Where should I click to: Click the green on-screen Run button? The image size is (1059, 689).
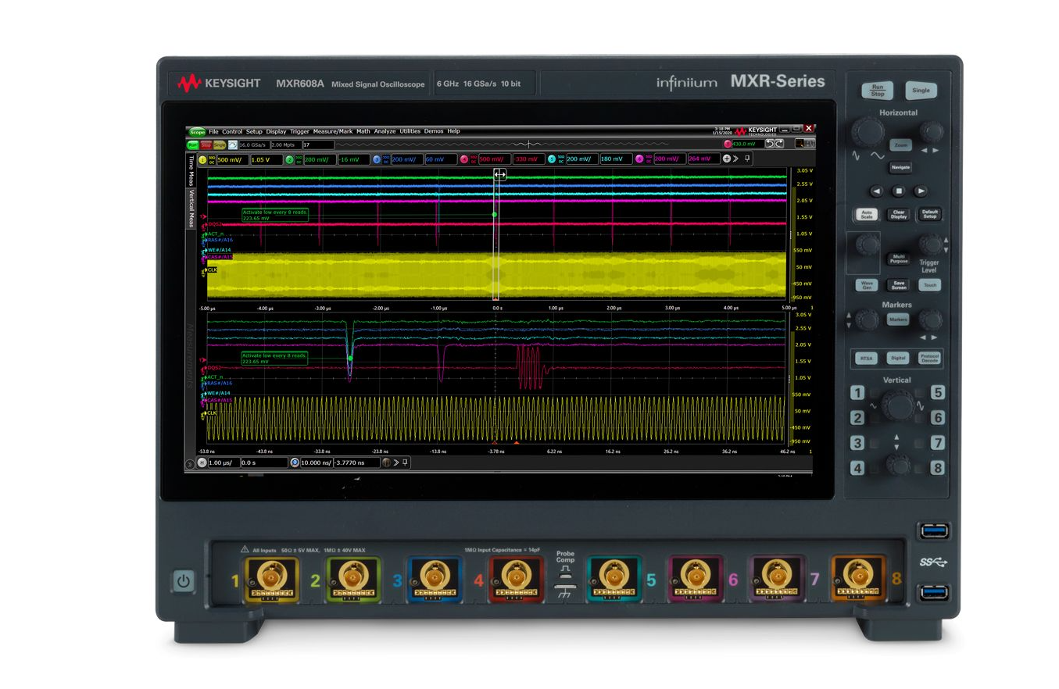pos(192,145)
